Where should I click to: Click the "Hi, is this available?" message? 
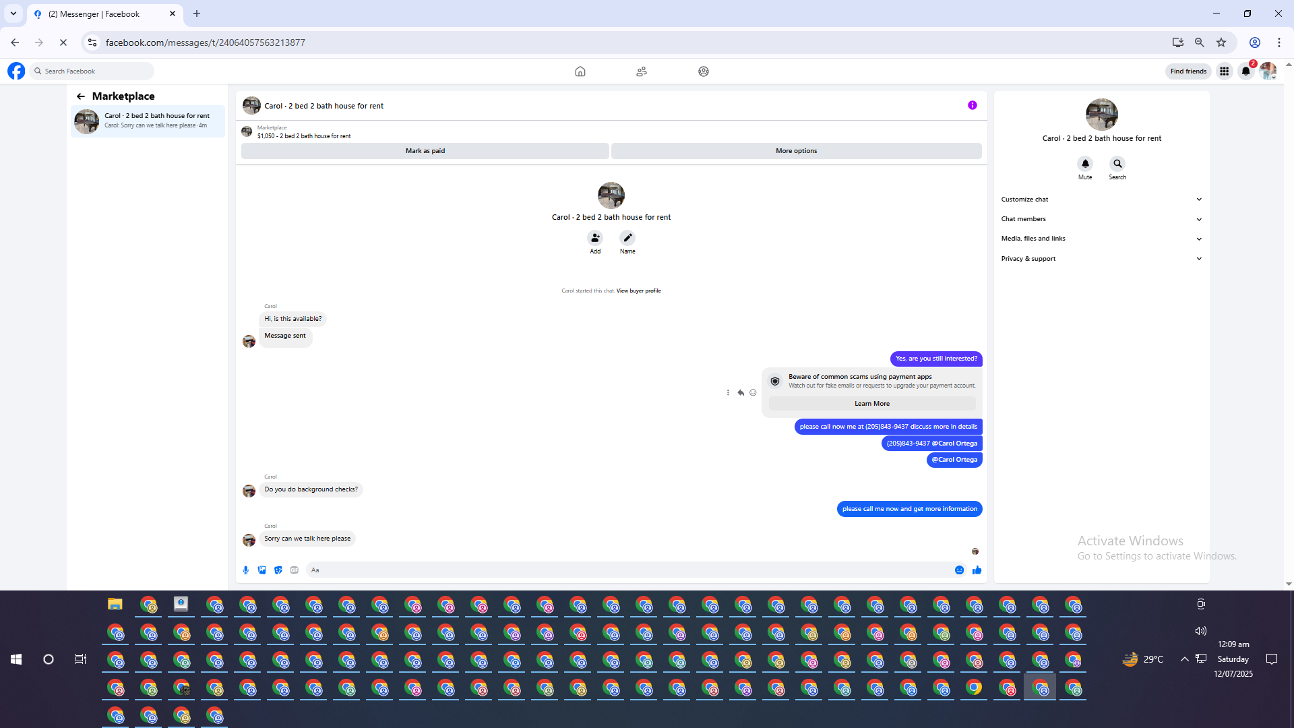293,319
